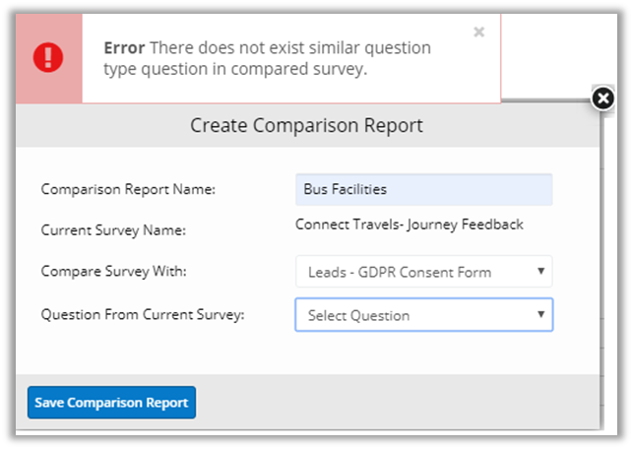Viewport: 633px width, 449px height.
Task: Open the Select Question dropdown
Action: (x=423, y=315)
